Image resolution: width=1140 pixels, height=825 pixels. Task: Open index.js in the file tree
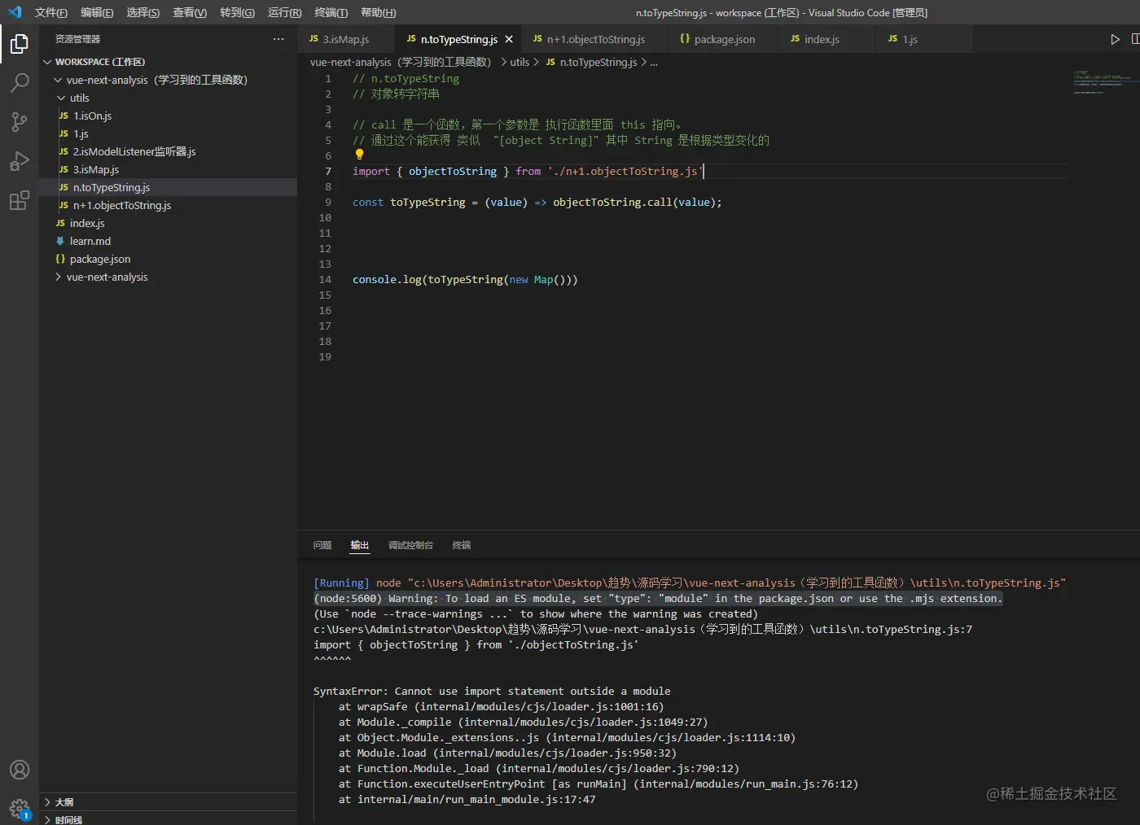pos(168,223)
